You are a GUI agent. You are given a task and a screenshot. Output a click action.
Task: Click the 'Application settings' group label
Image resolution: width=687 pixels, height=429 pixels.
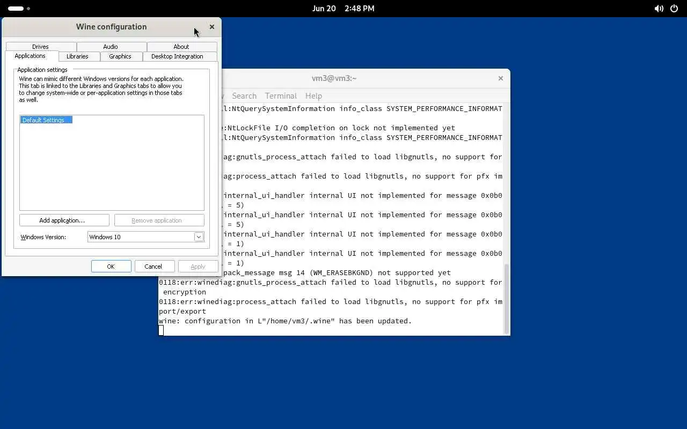42,70
